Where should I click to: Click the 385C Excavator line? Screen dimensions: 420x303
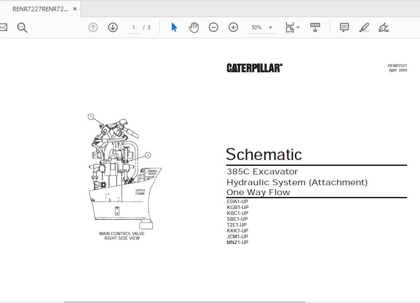262,171
